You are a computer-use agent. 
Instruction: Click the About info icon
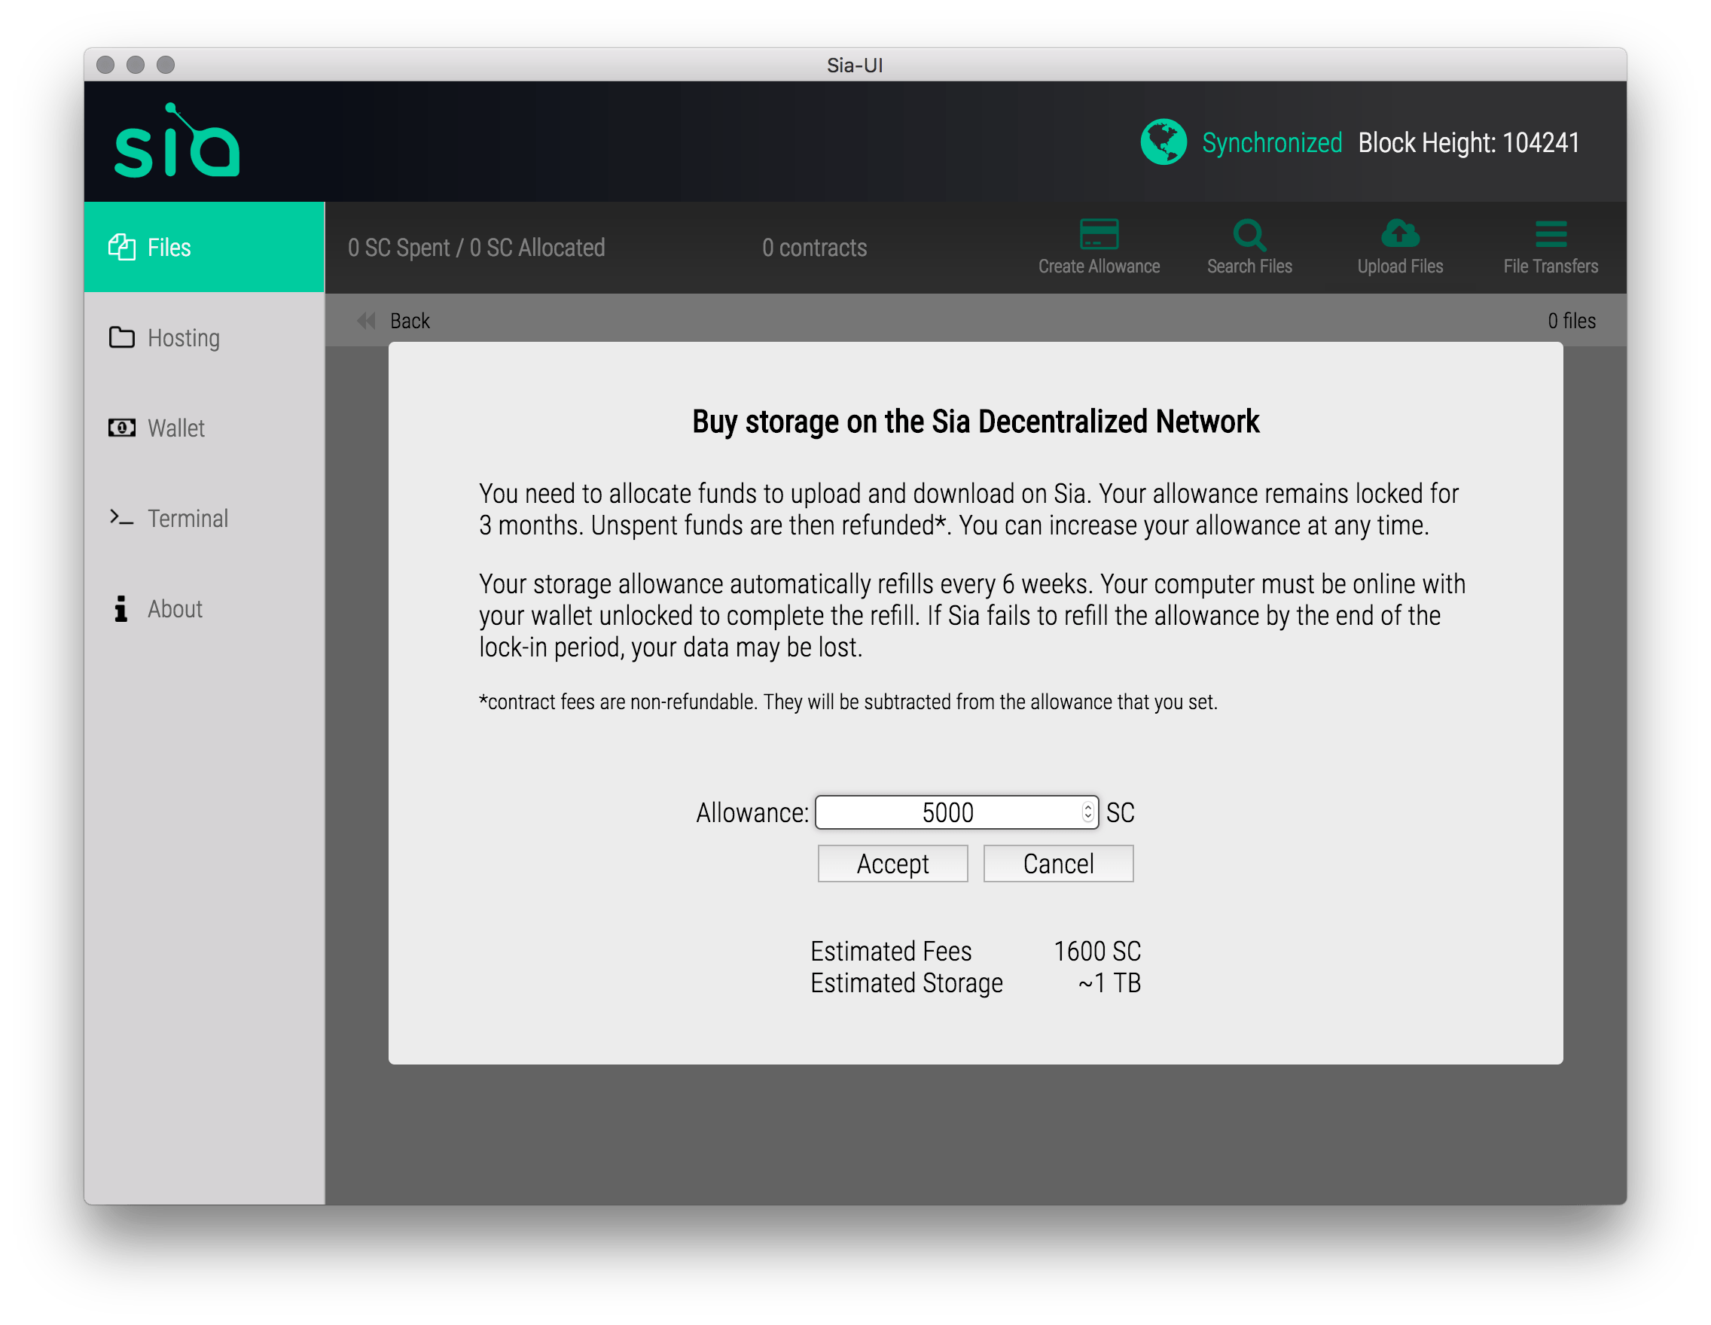120,608
